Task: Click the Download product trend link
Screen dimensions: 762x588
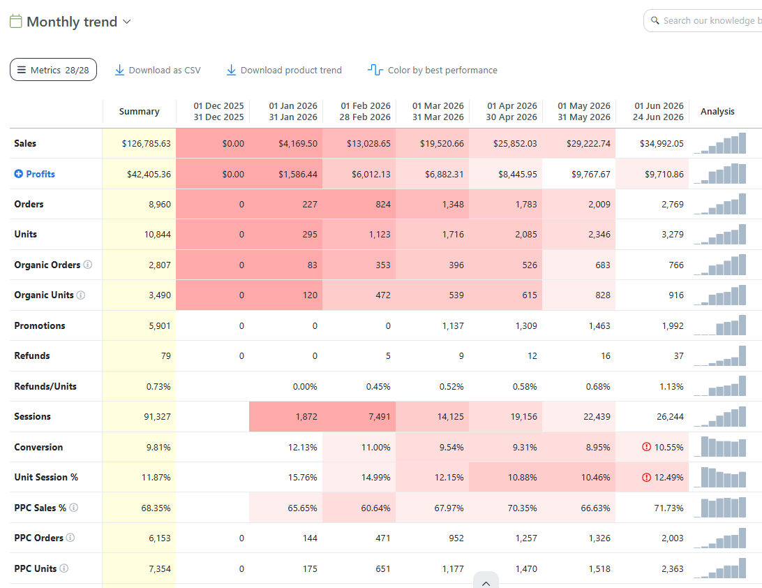Action: (284, 70)
